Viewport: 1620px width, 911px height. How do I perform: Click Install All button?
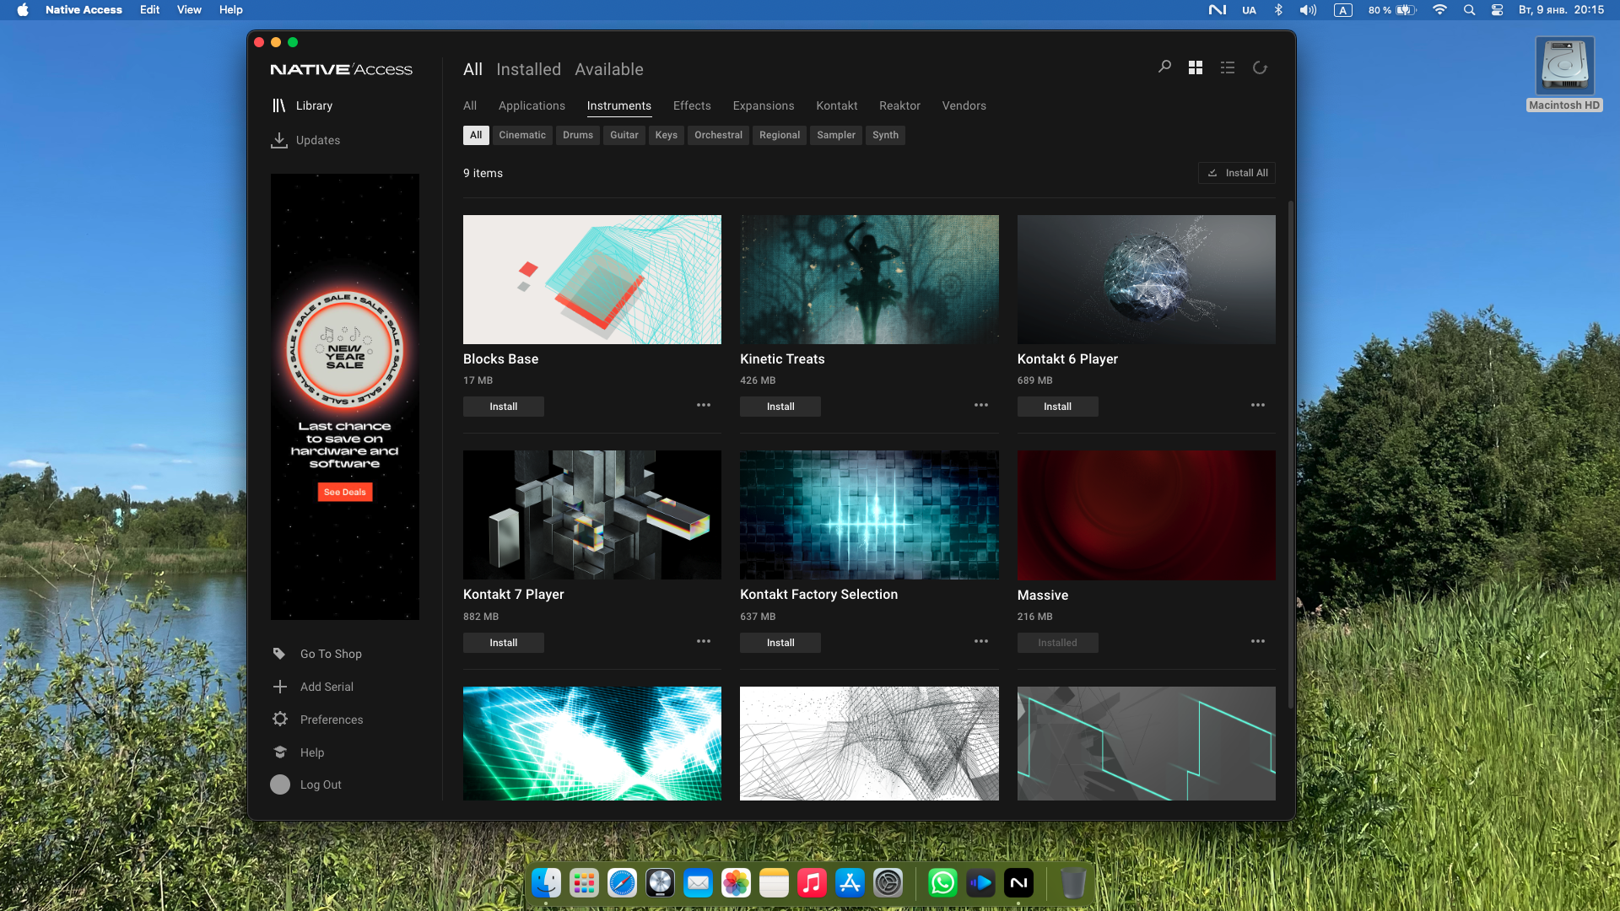pyautogui.click(x=1236, y=173)
